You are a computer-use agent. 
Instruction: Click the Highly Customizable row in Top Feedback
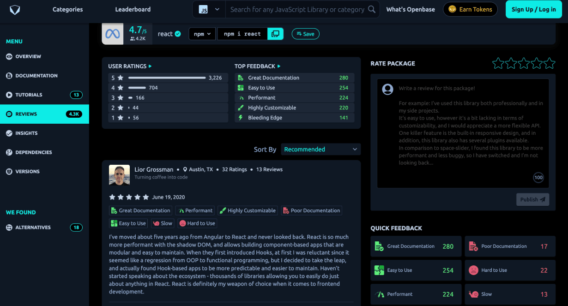point(295,108)
